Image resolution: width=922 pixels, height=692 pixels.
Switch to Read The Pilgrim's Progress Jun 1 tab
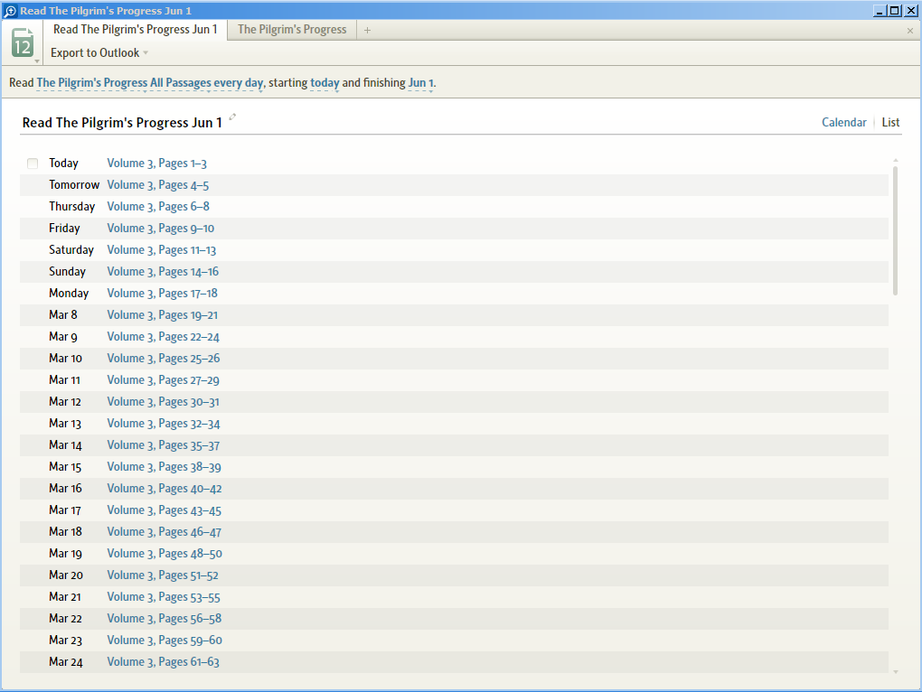136,30
